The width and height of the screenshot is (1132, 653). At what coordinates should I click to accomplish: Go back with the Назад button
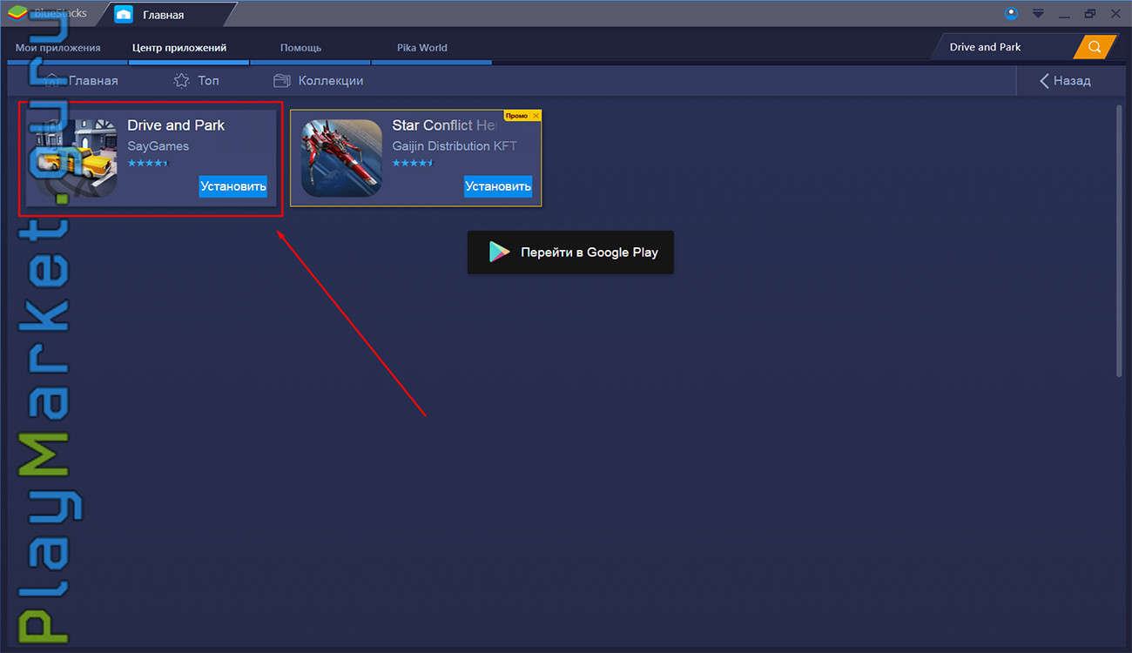tap(1064, 80)
